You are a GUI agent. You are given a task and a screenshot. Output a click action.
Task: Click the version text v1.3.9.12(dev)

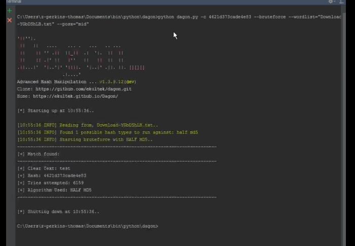click(118, 82)
